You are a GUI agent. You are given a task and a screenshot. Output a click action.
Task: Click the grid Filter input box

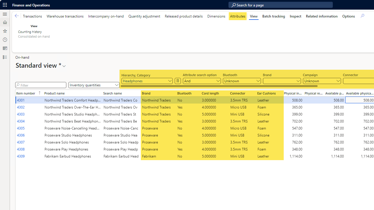pyautogui.click(x=41, y=85)
